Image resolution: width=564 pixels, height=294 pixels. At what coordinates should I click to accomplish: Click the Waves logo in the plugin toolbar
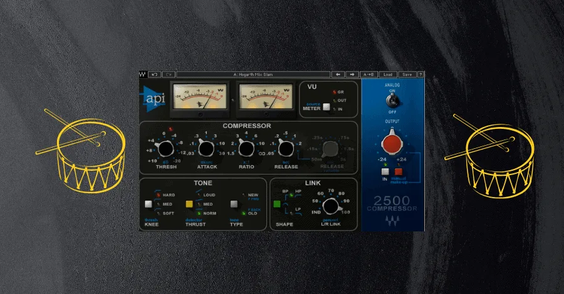pyautogui.click(x=143, y=74)
